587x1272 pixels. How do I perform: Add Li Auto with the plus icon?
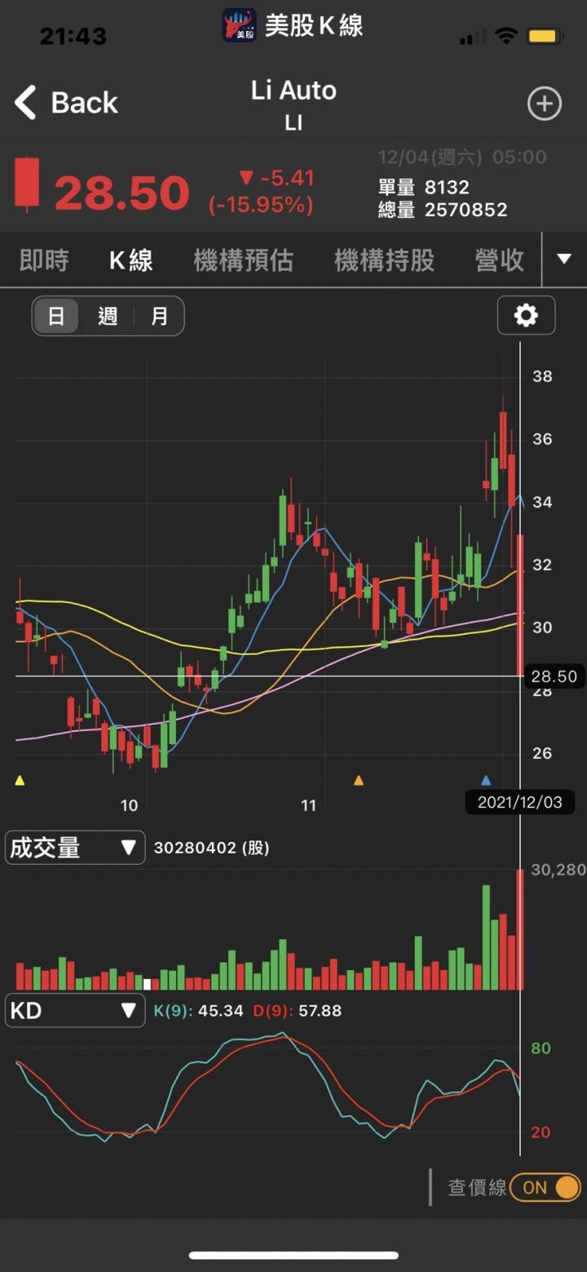(x=544, y=104)
